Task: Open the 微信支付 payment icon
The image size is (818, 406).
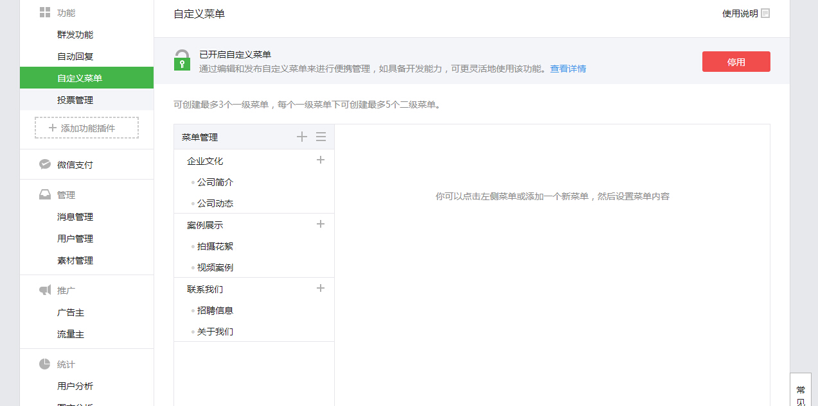Action: pyautogui.click(x=44, y=164)
